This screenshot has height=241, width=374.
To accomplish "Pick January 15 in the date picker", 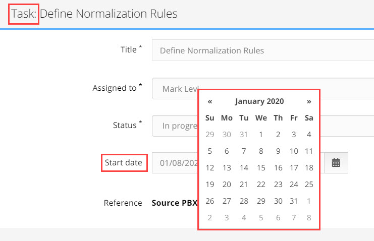I will click(261, 168).
